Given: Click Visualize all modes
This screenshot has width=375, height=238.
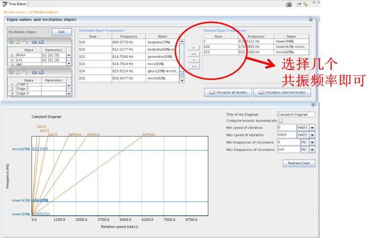Looking at the screenshot, I should [x=228, y=92].
